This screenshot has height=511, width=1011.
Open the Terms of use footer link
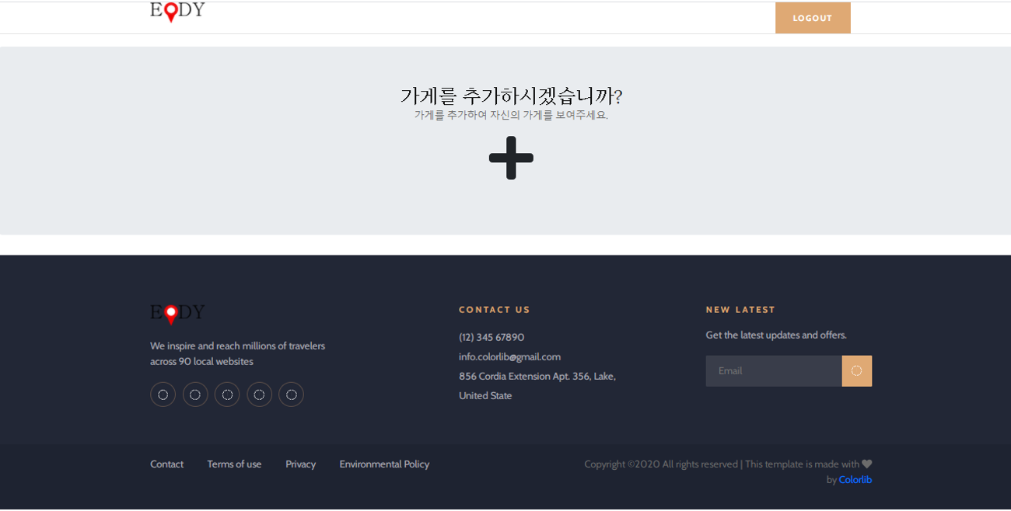tap(234, 464)
